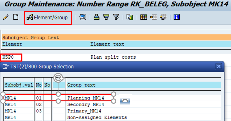Click the Element/Group button

click(47, 18)
